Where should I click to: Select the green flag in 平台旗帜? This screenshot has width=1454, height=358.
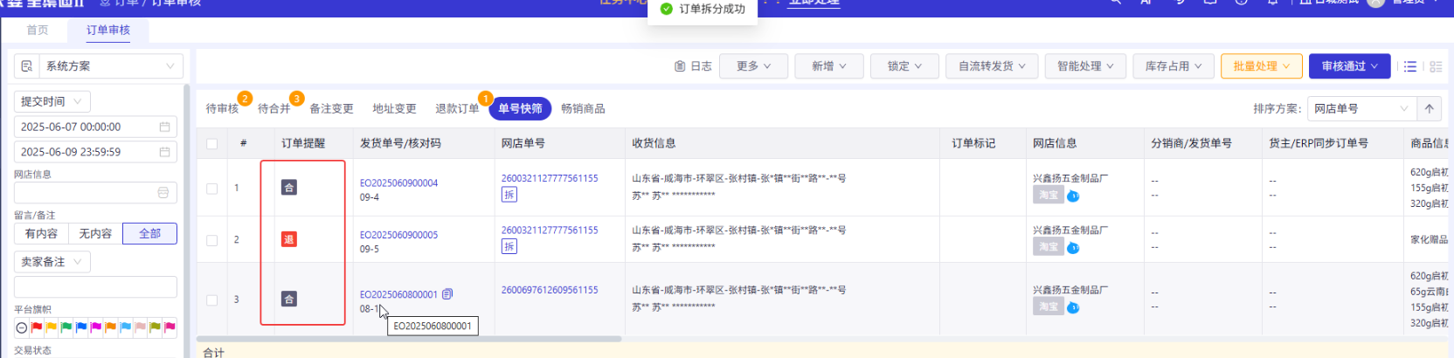pyautogui.click(x=66, y=328)
